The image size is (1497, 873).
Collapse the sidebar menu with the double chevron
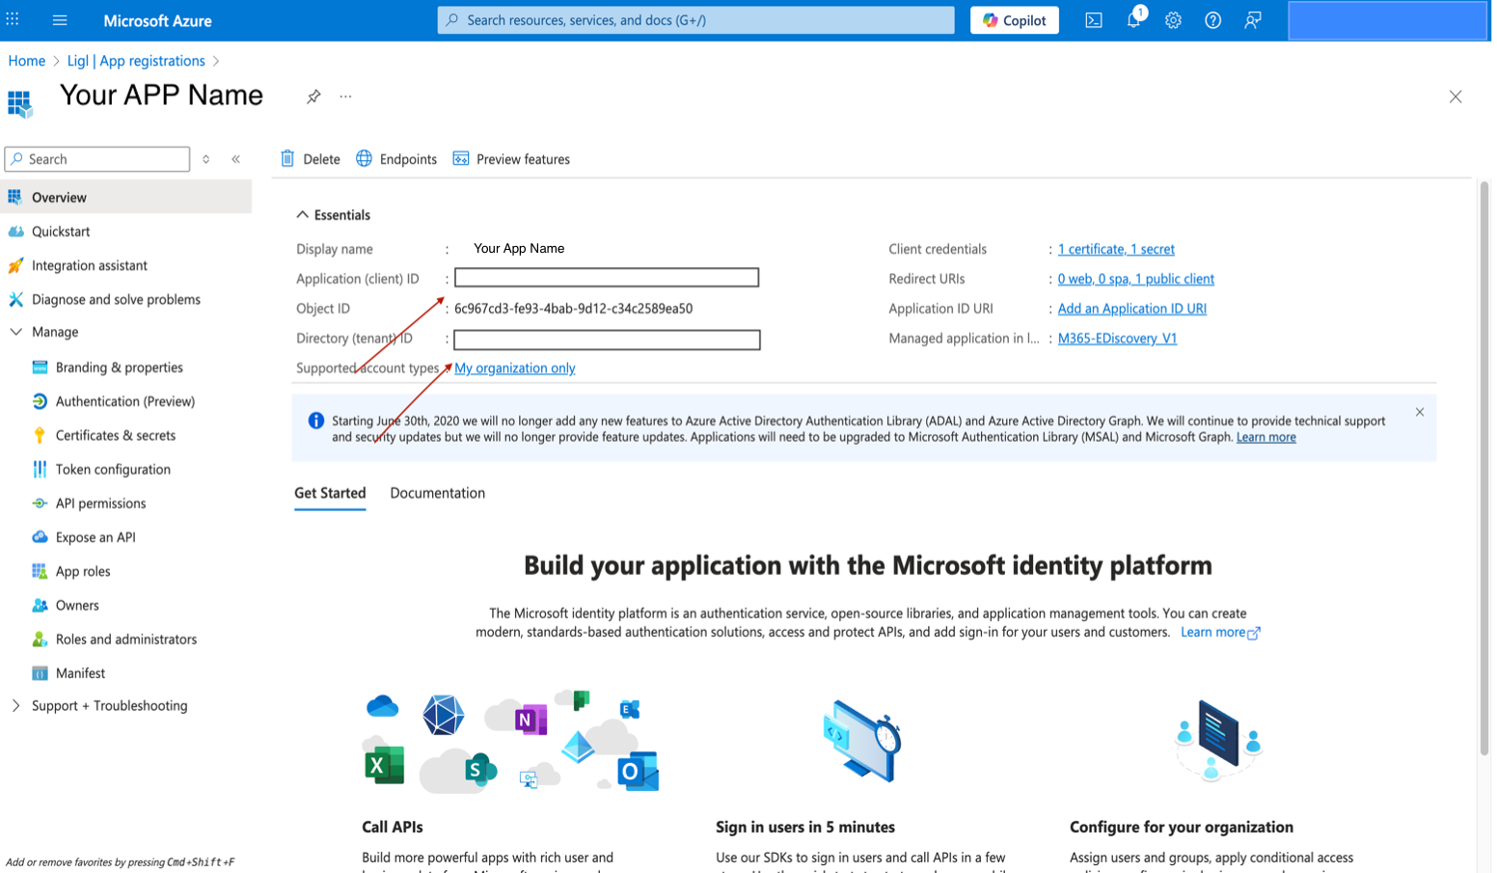pos(236,159)
